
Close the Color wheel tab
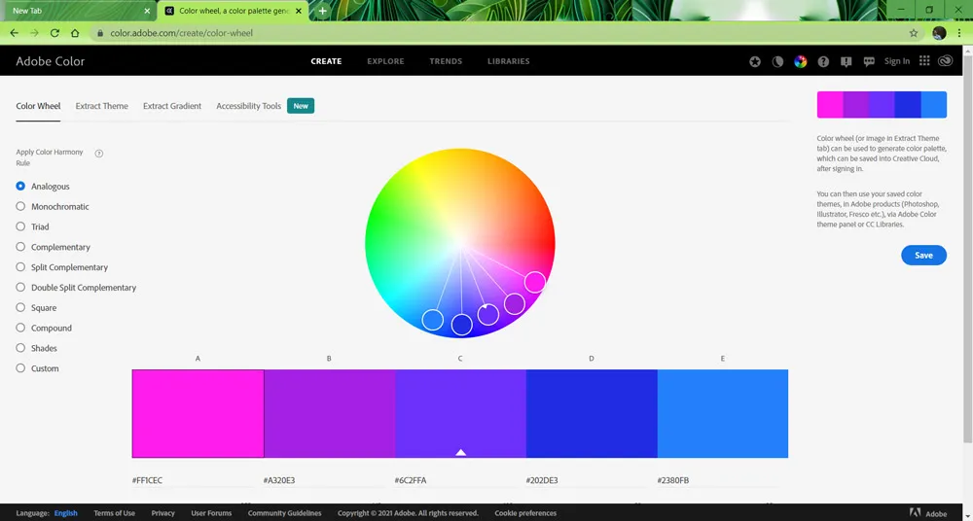299,11
